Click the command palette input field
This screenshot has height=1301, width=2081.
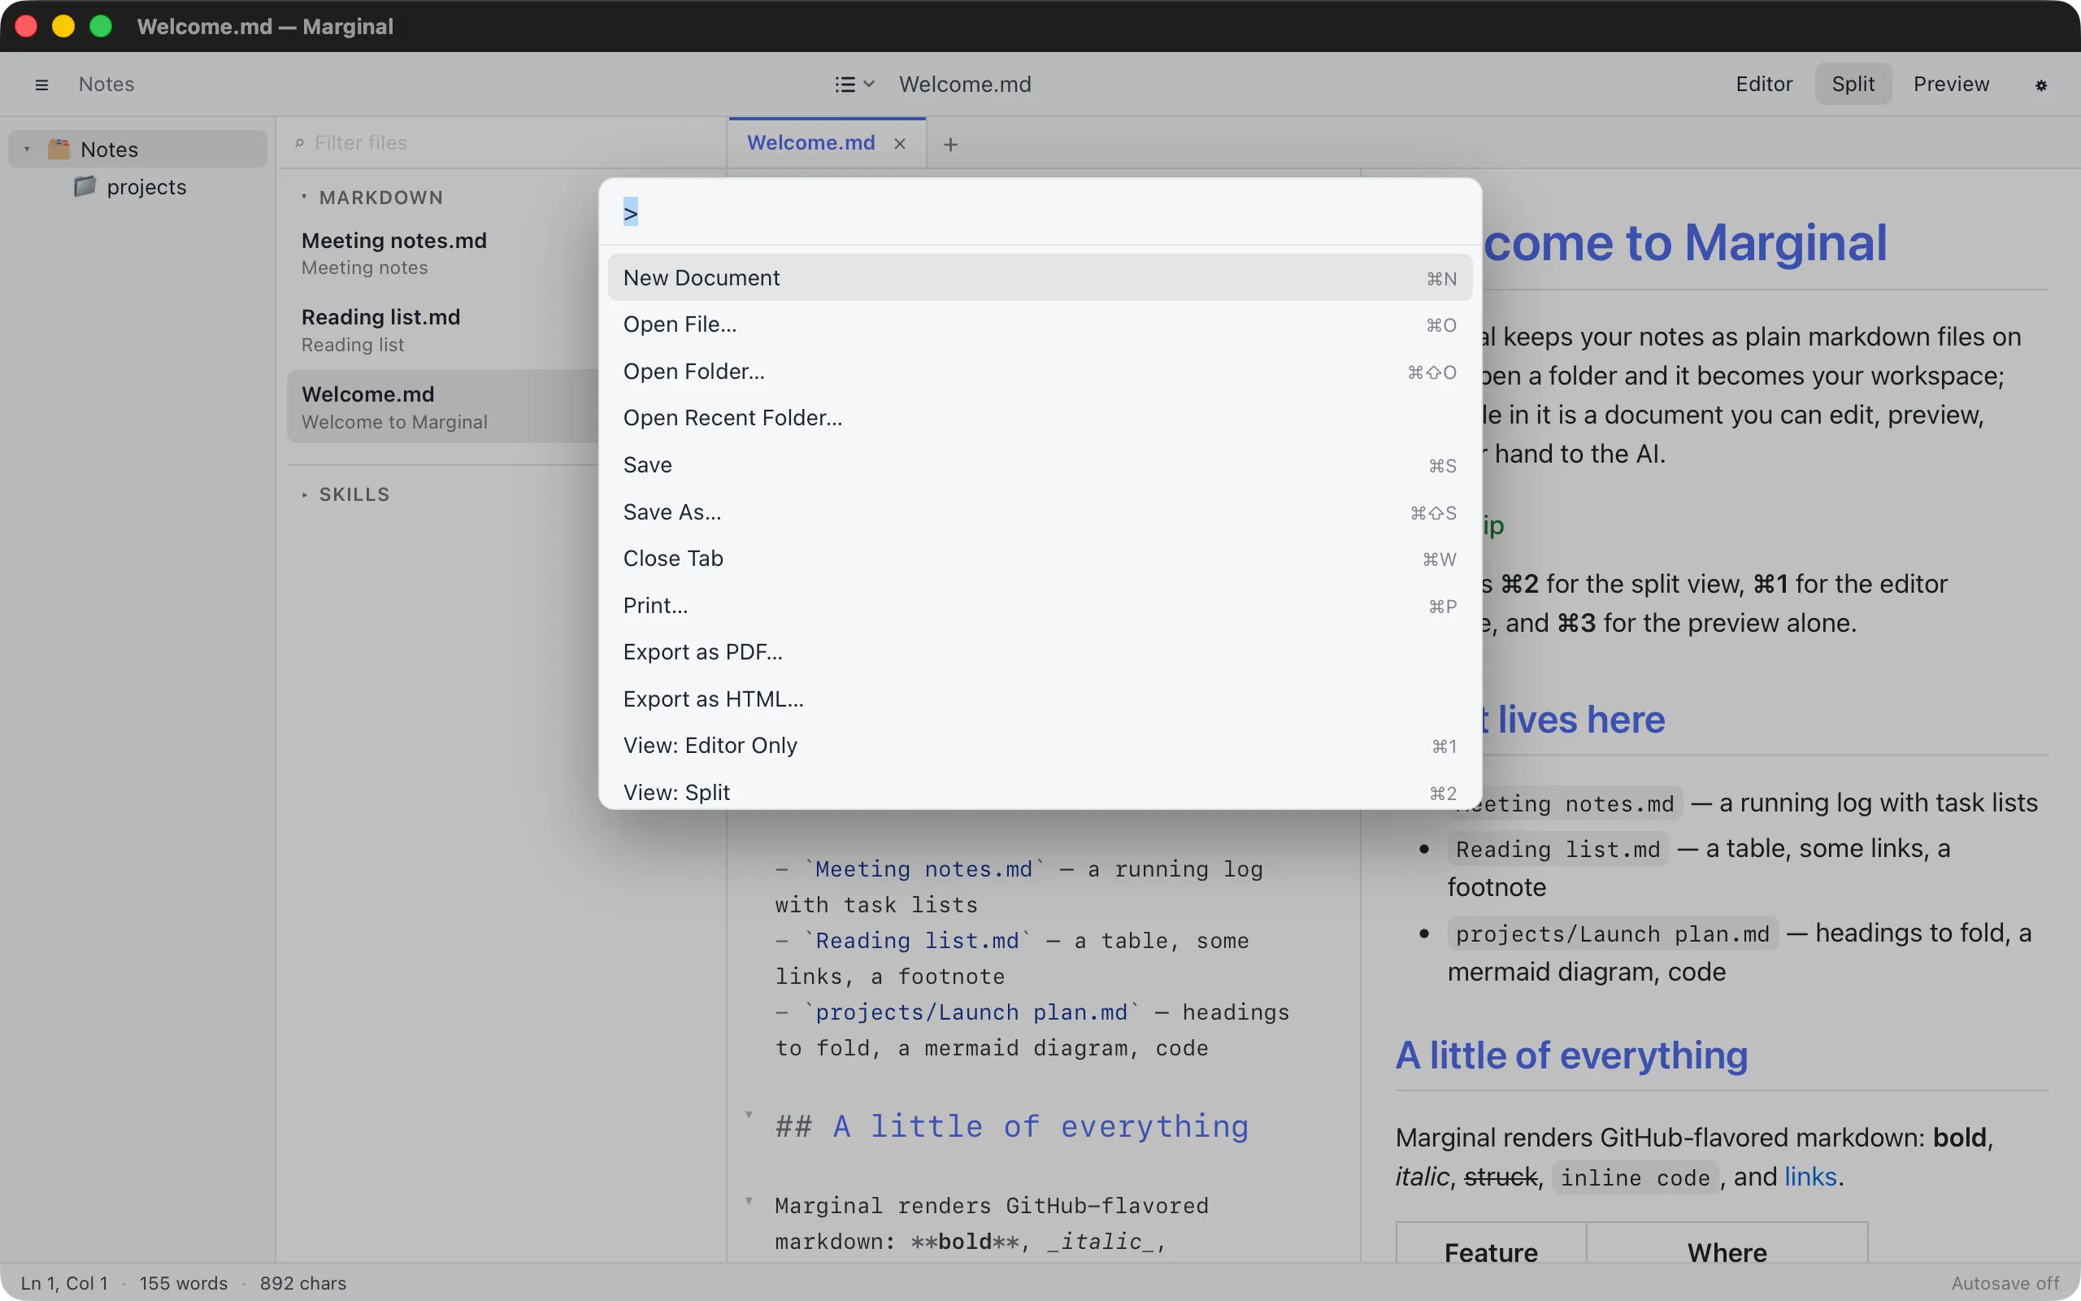point(1040,212)
